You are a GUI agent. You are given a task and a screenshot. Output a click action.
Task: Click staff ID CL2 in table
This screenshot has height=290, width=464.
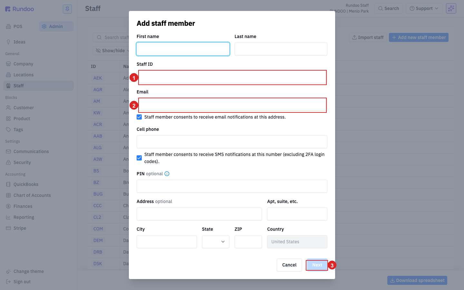point(97,217)
